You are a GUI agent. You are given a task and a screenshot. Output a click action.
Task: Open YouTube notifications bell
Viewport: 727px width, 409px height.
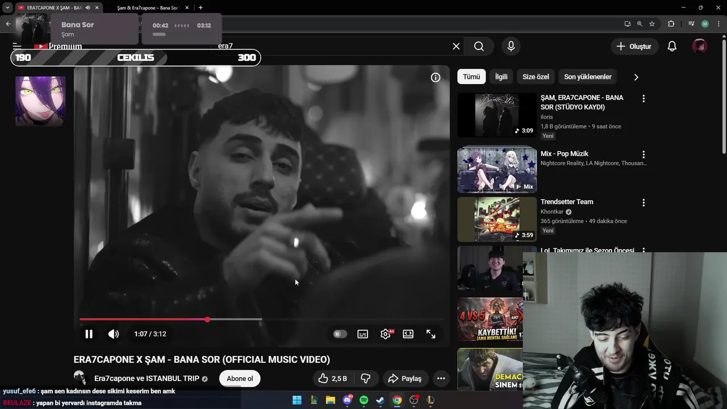coord(672,47)
